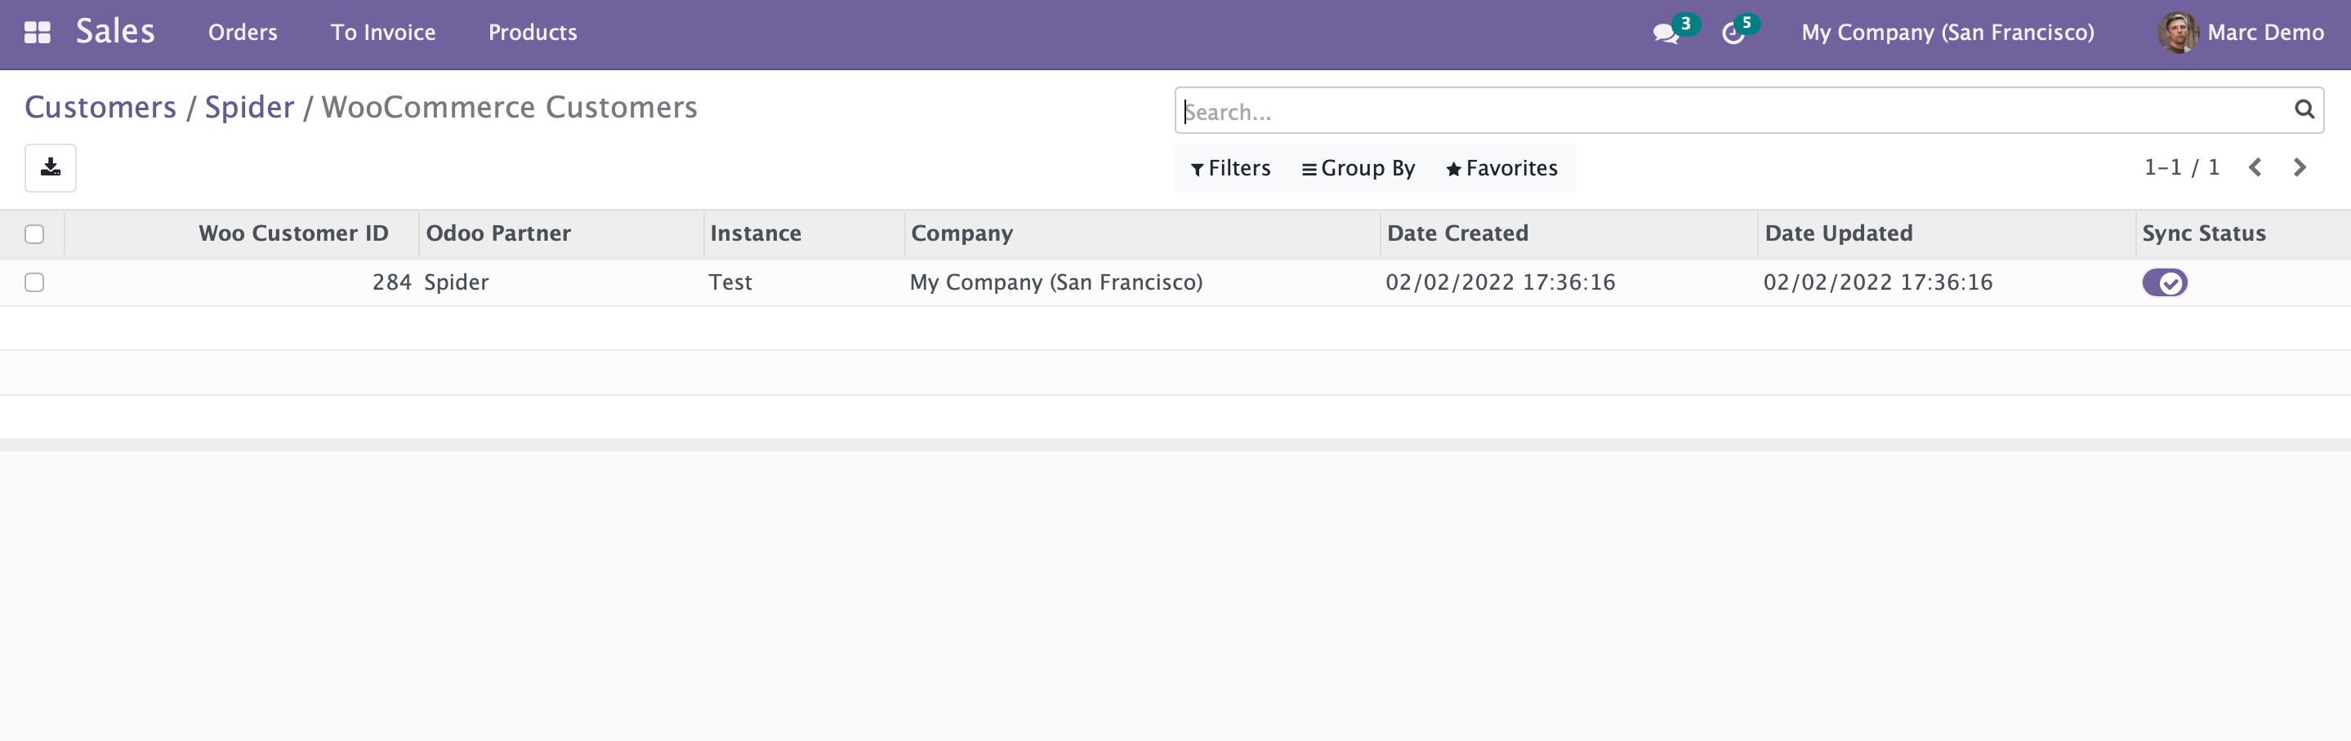The width and height of the screenshot is (2351, 741).
Task: Open the Favorites dropdown
Action: click(1501, 169)
